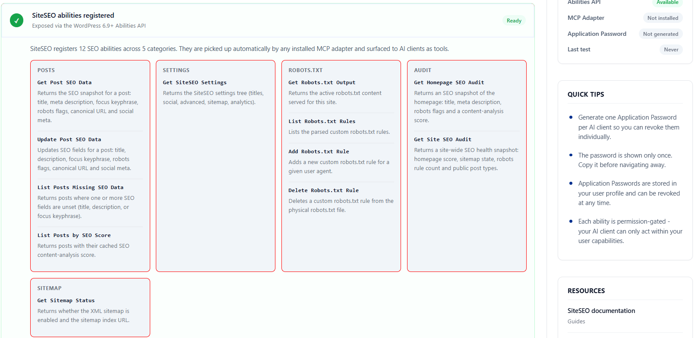Click 'Returns the active robots.txt content' description
The image size is (698, 338).
(x=335, y=98)
